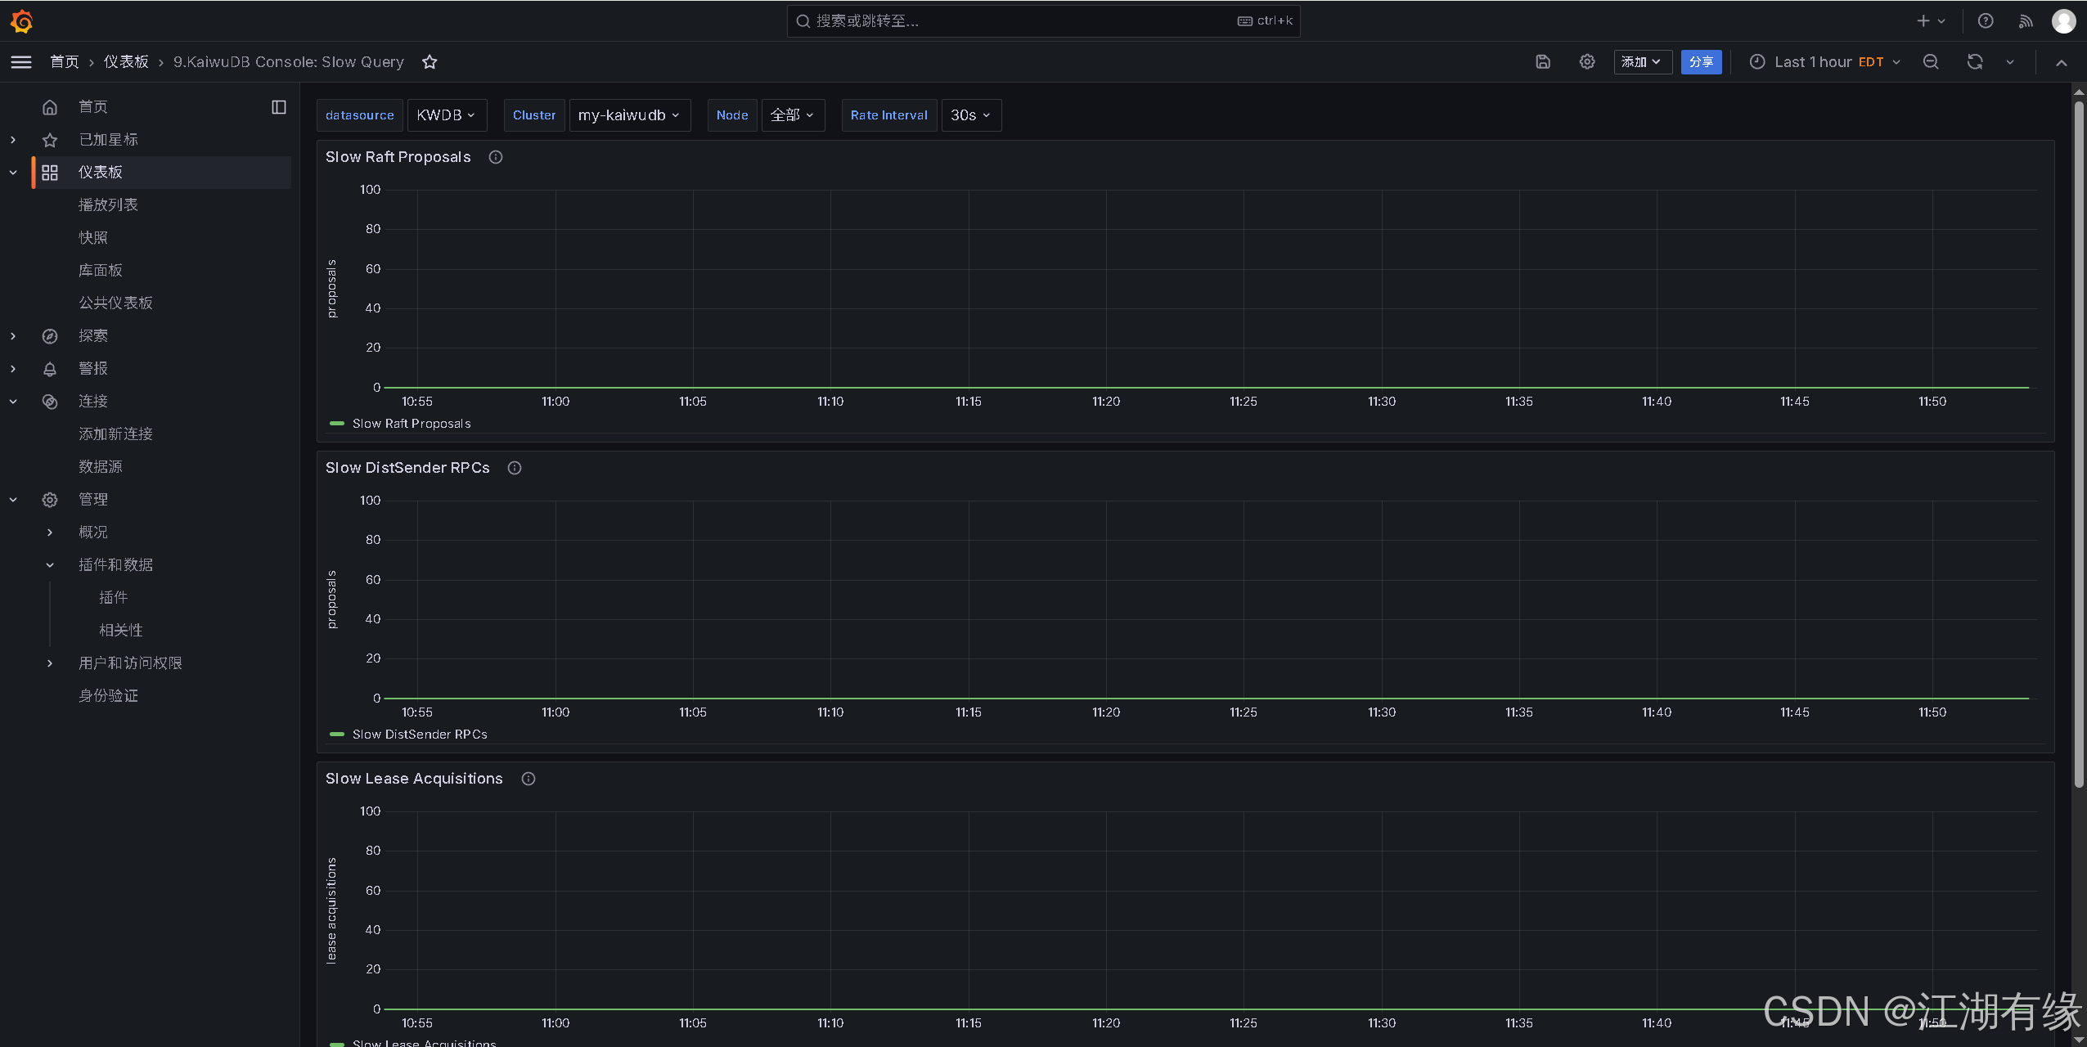Image resolution: width=2087 pixels, height=1047 pixels.
Task: Open 插件 in the sidebar
Action: point(114,598)
